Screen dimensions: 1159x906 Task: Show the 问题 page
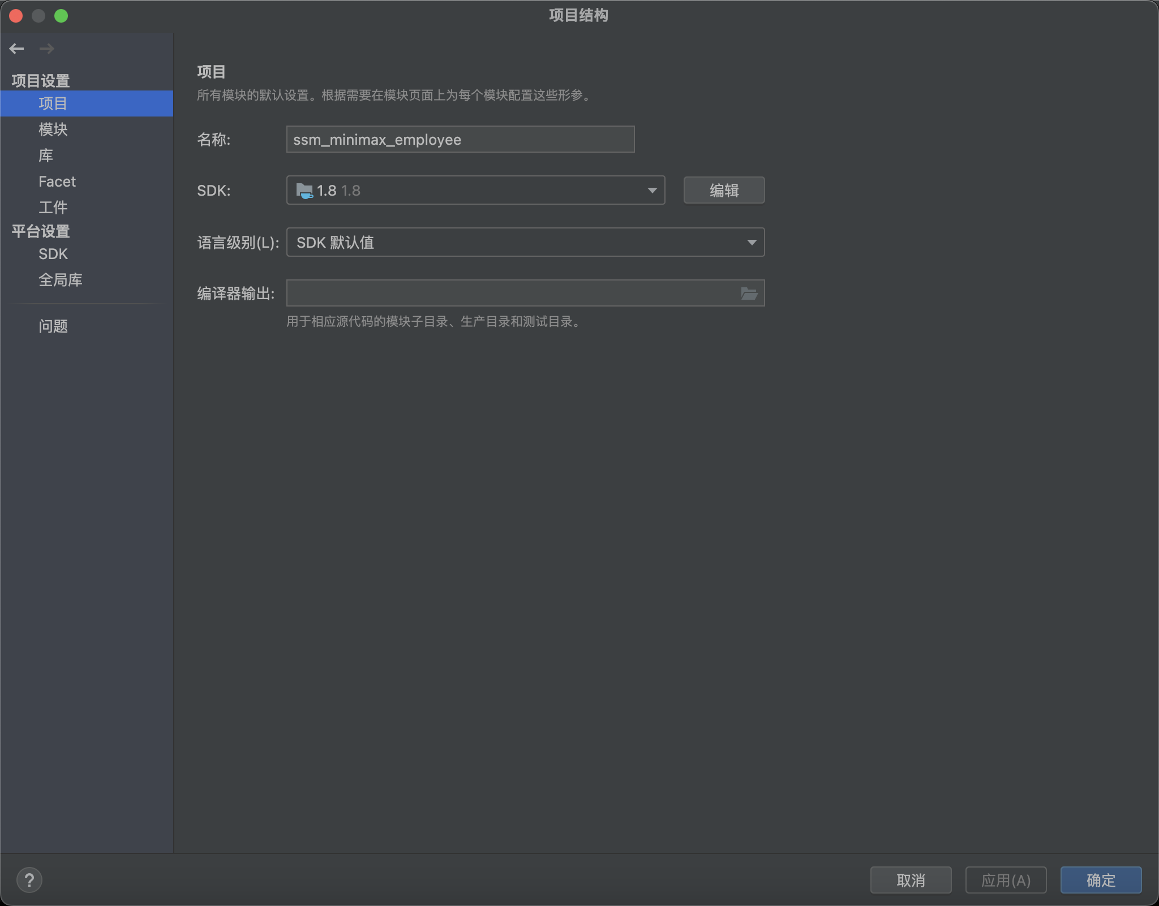pos(53,326)
